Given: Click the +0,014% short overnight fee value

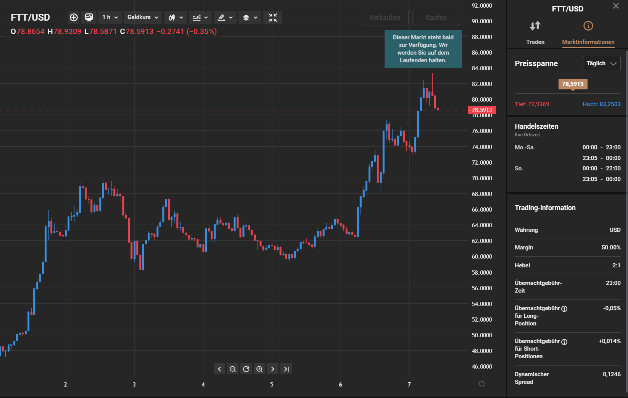Looking at the screenshot, I should pyautogui.click(x=610, y=341).
